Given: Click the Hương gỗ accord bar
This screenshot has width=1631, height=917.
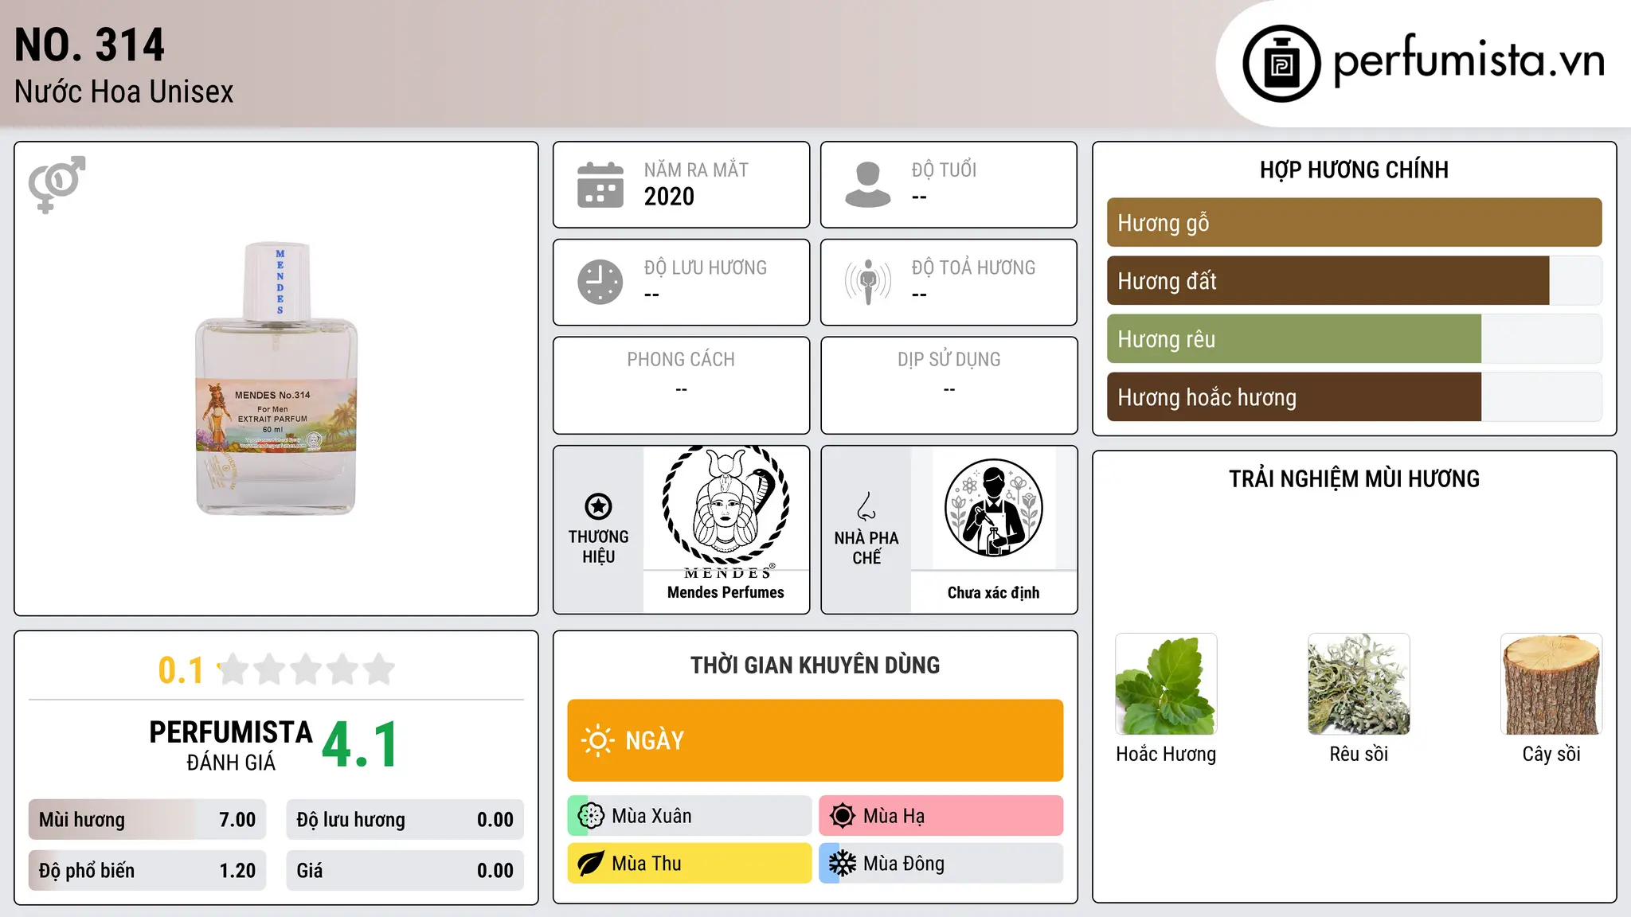Looking at the screenshot, I should click(1354, 222).
